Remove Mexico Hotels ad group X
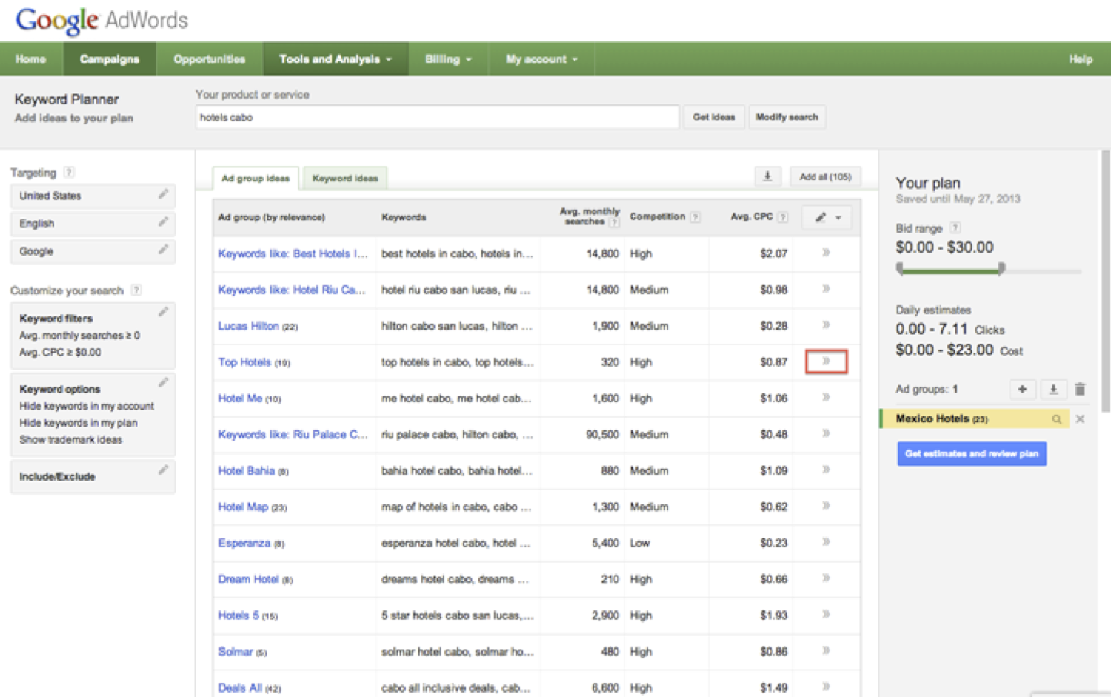The image size is (1111, 697). pos(1081,419)
